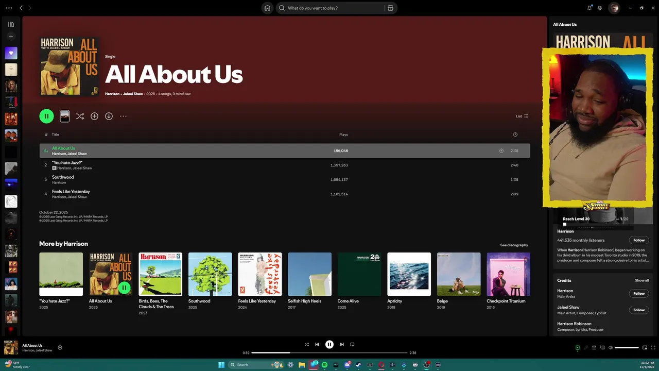The image size is (659, 371).
Task: Add current song to Liked Songs in player bar
Action: pyautogui.click(x=60, y=348)
